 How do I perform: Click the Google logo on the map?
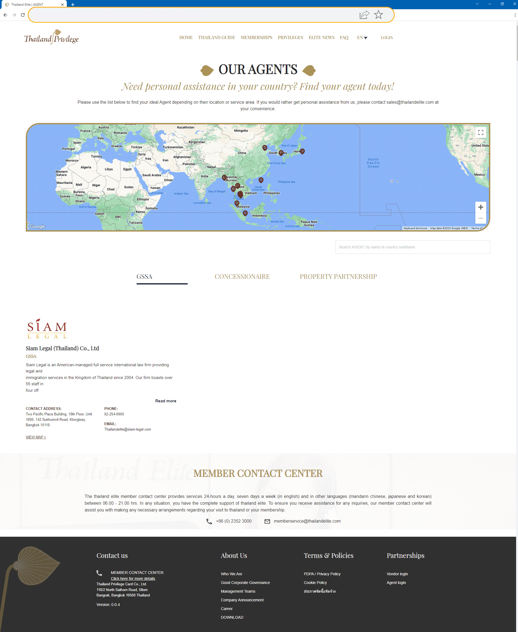tap(37, 226)
